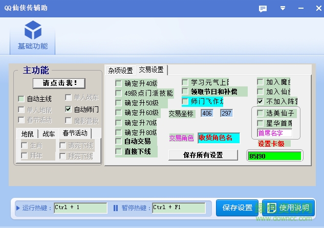Enable 学习元气上限 checkbox
Viewport: 324px width, 228px height.
(x=185, y=82)
